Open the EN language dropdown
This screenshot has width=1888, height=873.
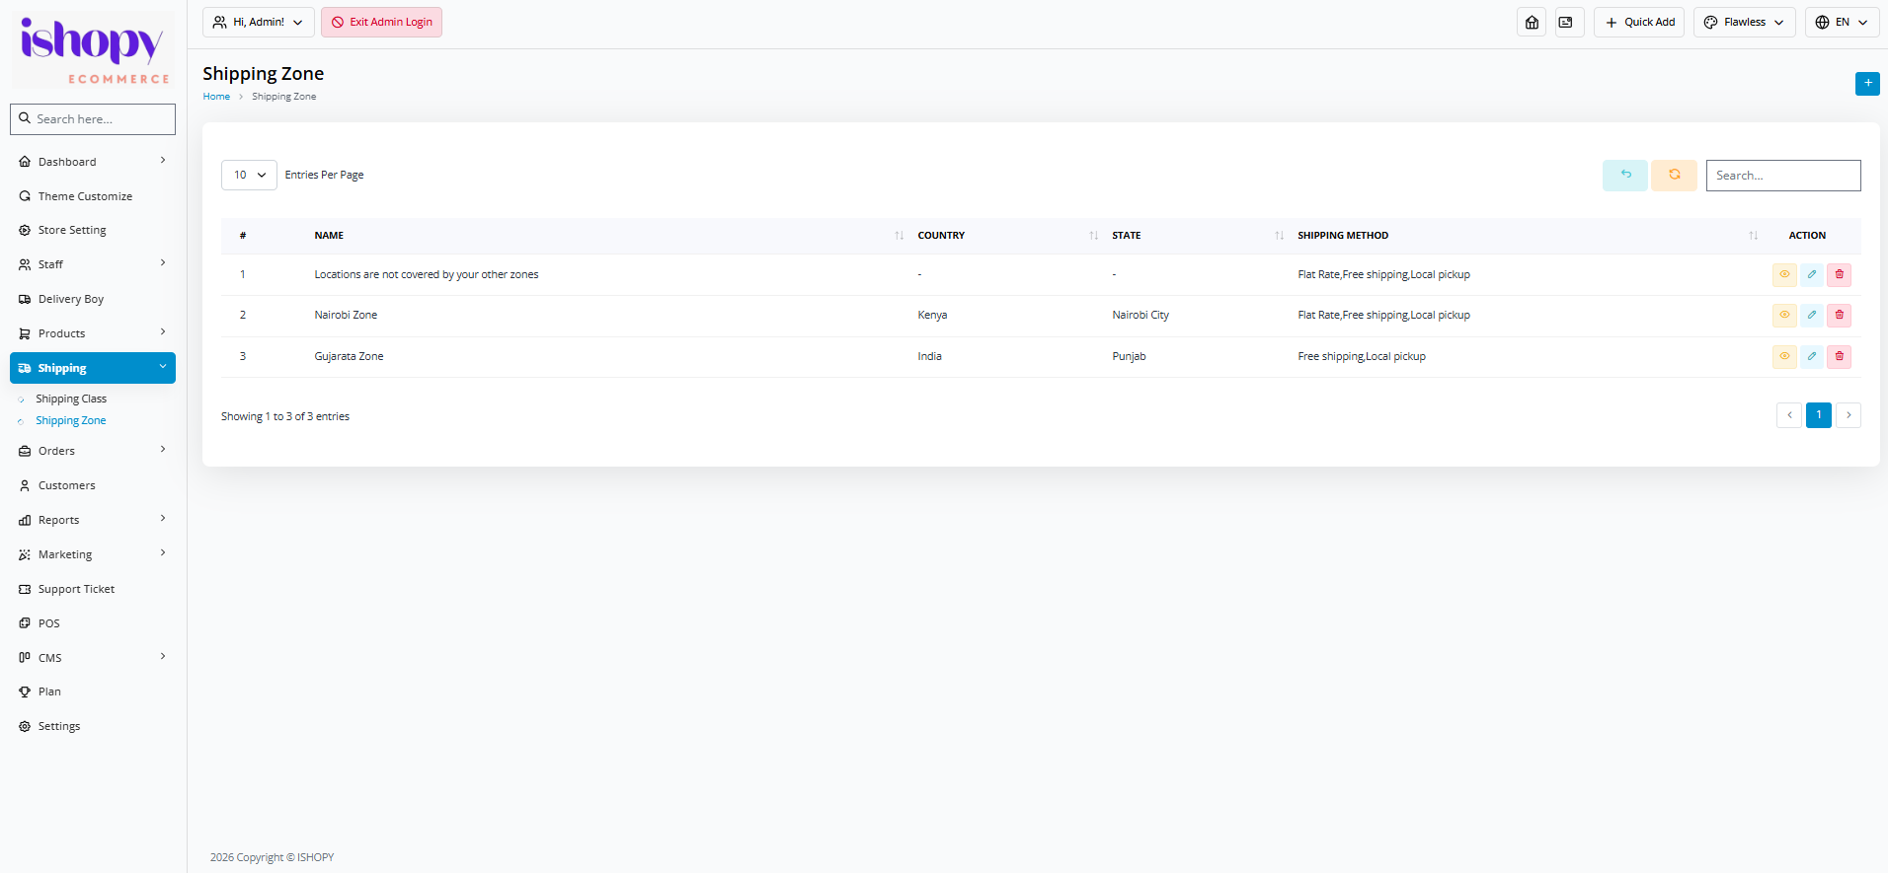[1842, 22]
